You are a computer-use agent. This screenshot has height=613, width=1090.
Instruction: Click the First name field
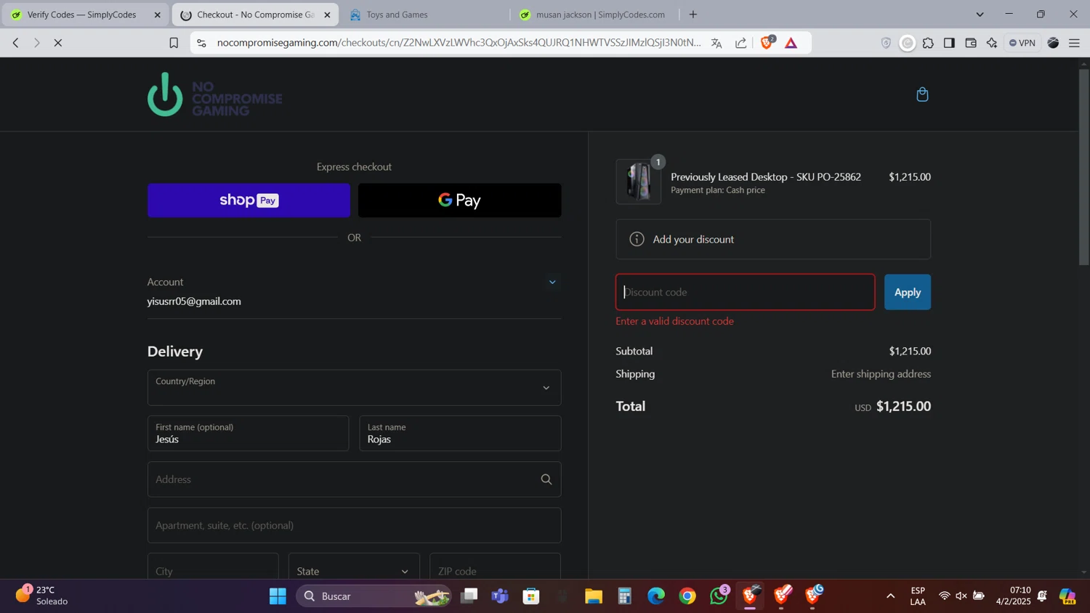(x=248, y=434)
